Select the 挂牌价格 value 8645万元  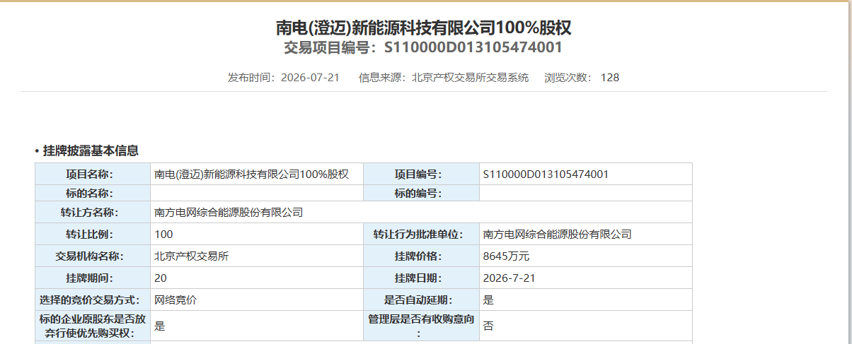coord(505,256)
